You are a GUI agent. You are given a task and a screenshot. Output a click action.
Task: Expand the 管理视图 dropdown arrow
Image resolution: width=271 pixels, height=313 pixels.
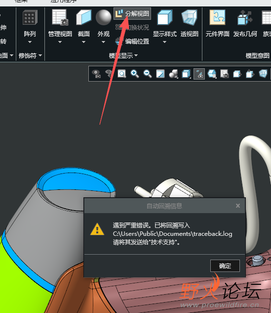pyautogui.click(x=60, y=42)
